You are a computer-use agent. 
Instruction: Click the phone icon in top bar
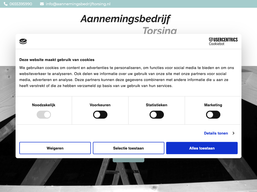pos(6,4)
